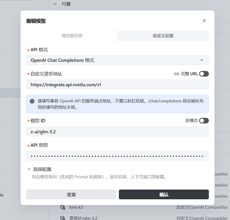The width and height of the screenshot is (230, 220).
Task: Click the 英伟达/glm-5.2 model icon
Action: (62, 218)
